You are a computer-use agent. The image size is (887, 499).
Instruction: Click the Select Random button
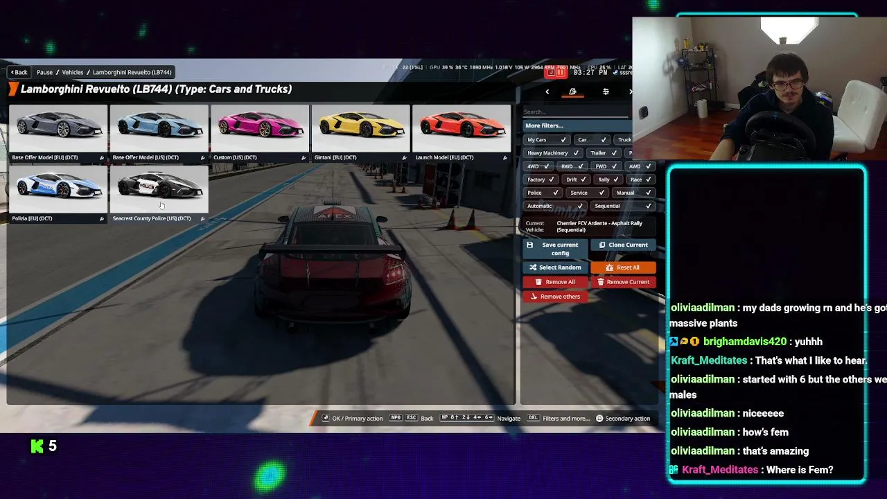(x=555, y=268)
